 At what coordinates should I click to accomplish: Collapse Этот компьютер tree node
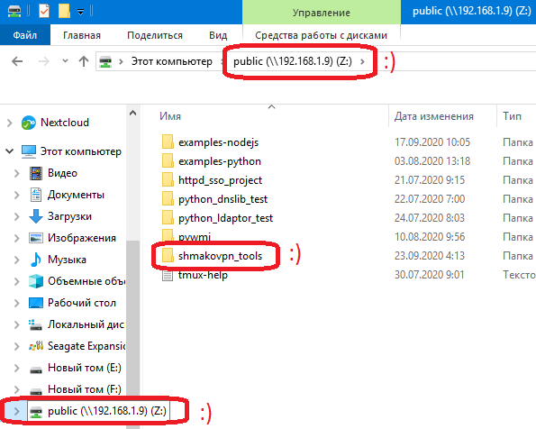point(10,151)
